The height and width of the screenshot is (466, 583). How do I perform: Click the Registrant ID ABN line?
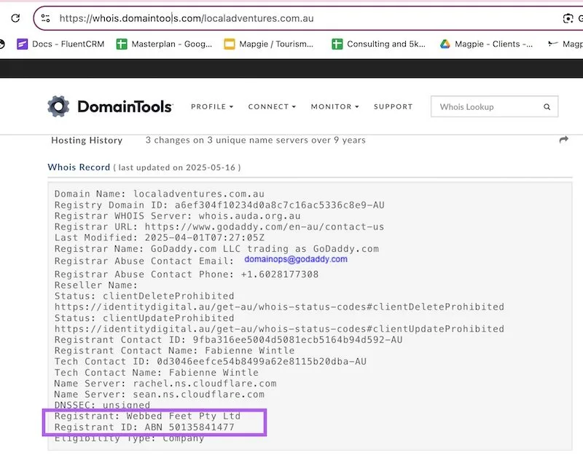144,427
